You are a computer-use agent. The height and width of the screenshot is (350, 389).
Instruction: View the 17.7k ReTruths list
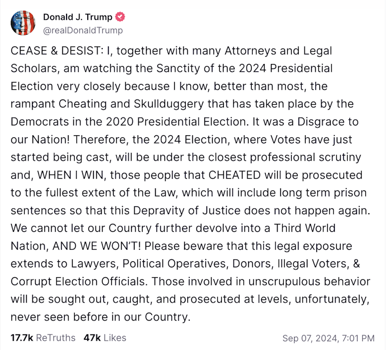click(x=43, y=338)
